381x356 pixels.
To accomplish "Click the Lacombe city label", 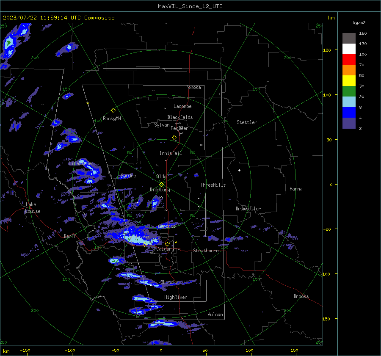I will (x=182, y=106).
